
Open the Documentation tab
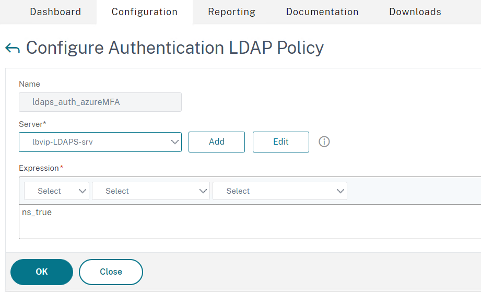click(x=322, y=12)
